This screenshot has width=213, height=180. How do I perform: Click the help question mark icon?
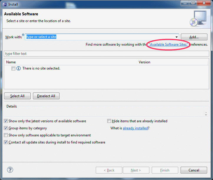pos(10,170)
